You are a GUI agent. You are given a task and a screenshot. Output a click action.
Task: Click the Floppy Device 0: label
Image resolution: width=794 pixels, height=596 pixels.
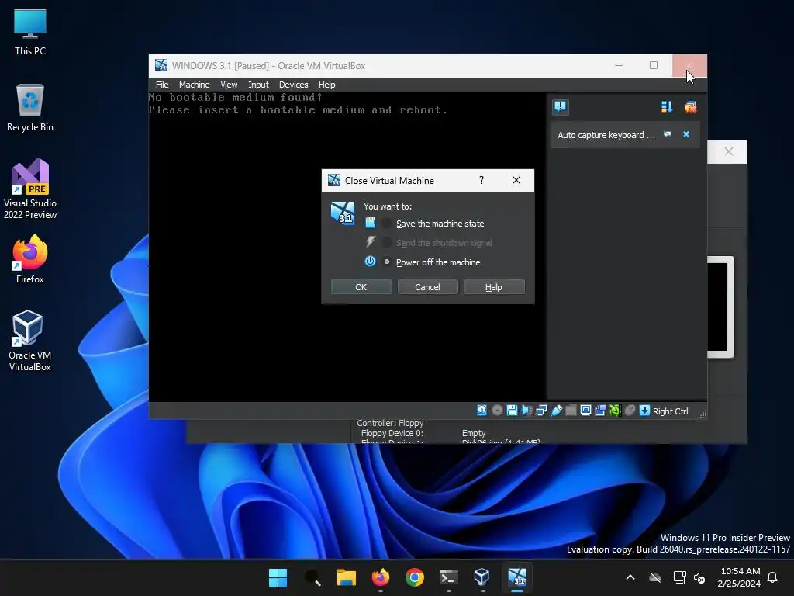point(392,433)
